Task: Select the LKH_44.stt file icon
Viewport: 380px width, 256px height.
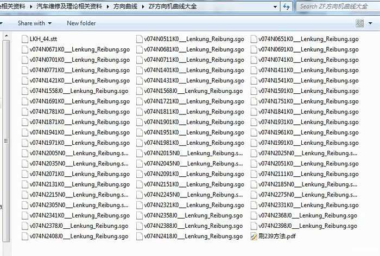Action: point(25,39)
